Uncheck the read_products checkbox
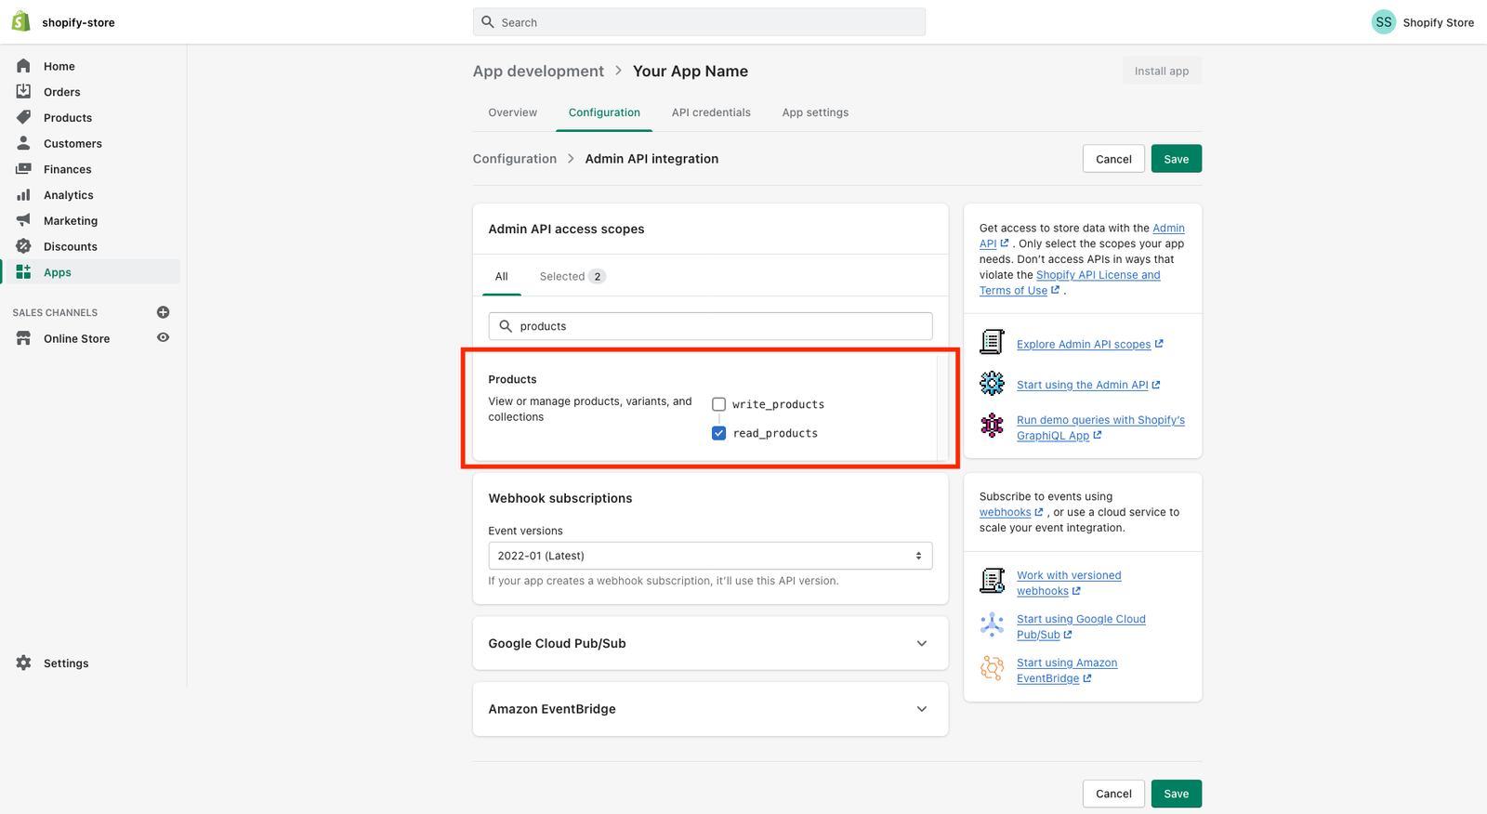This screenshot has height=814, width=1487. click(x=718, y=433)
